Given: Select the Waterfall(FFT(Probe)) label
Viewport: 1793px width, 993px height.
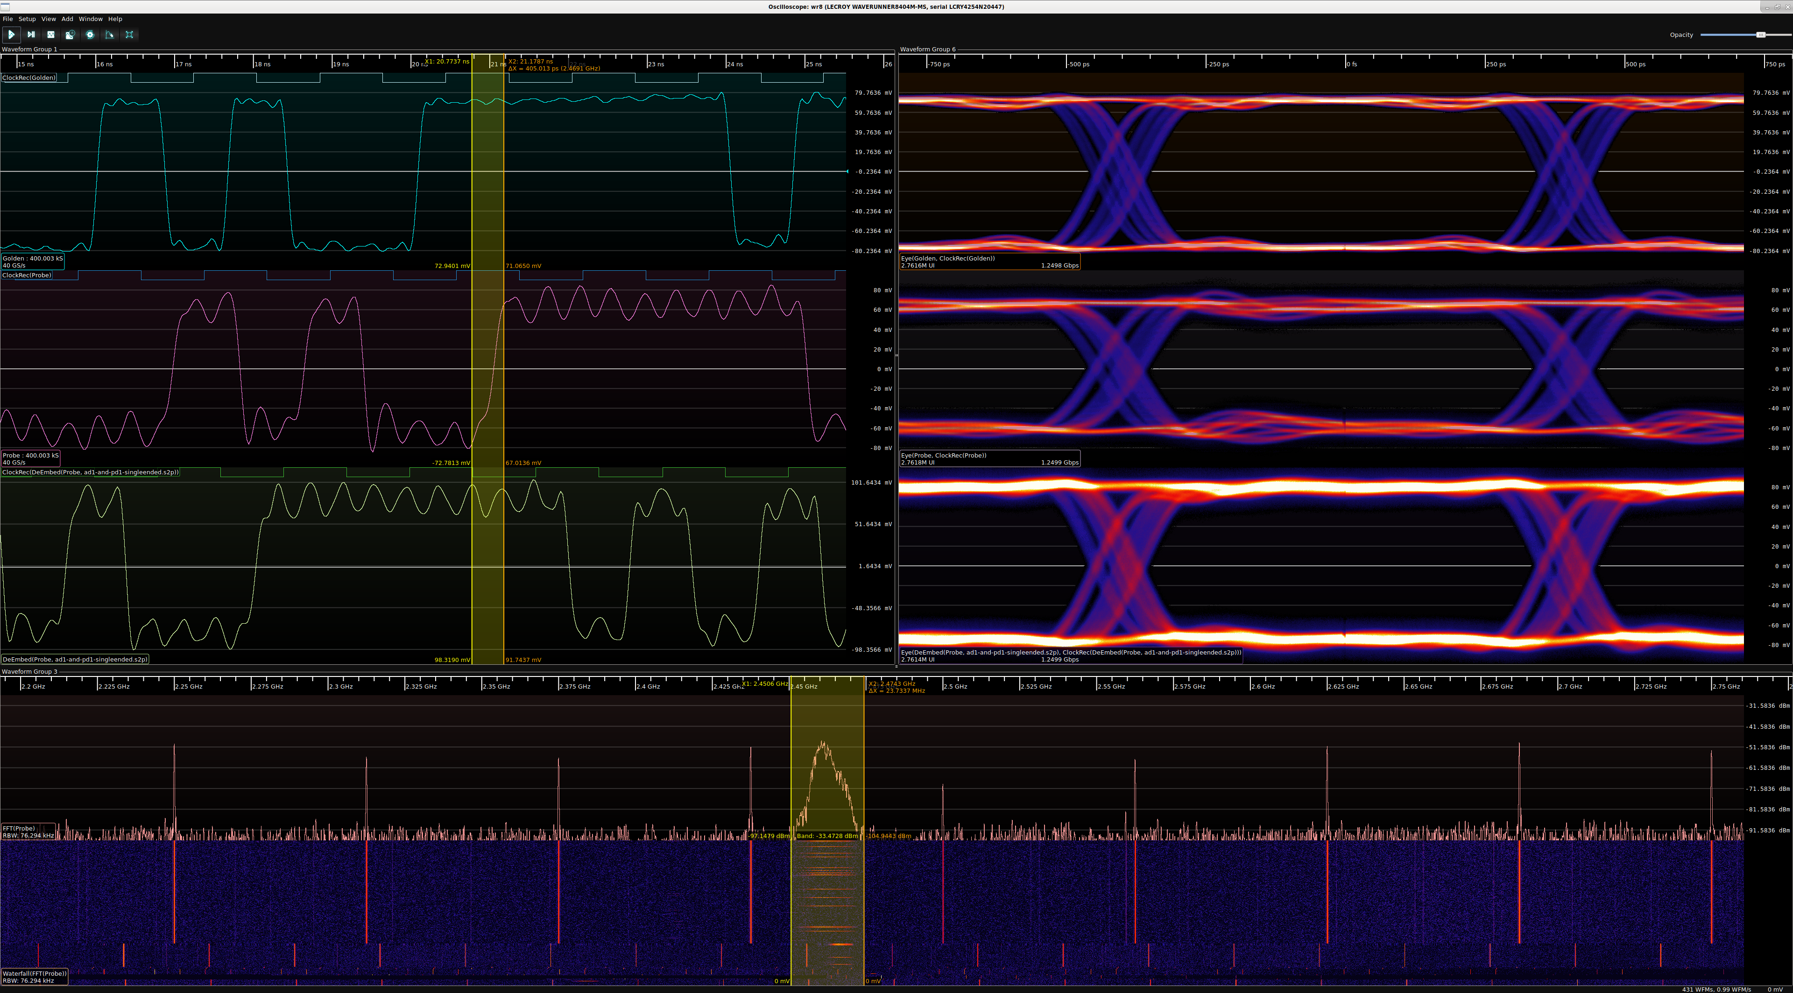Looking at the screenshot, I should pos(35,977).
